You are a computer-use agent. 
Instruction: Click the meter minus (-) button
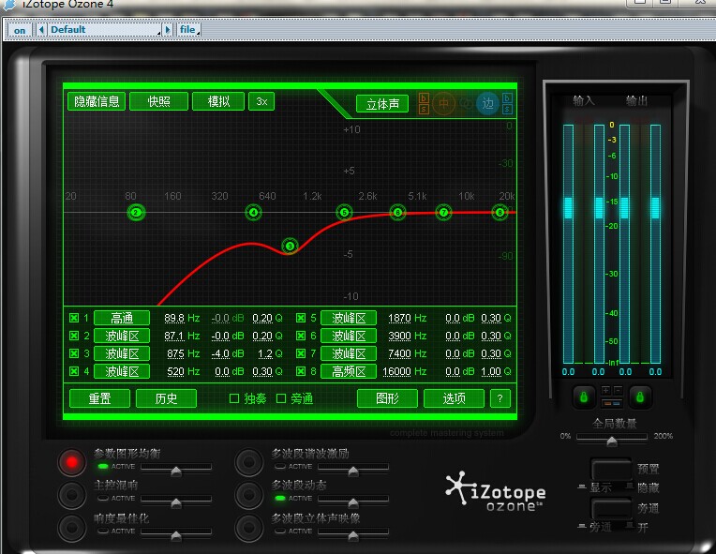tap(618, 390)
